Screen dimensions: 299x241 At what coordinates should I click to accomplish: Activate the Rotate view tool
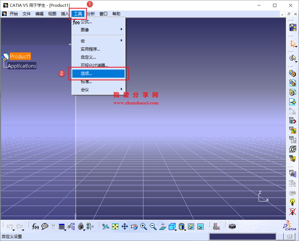tap(134, 226)
